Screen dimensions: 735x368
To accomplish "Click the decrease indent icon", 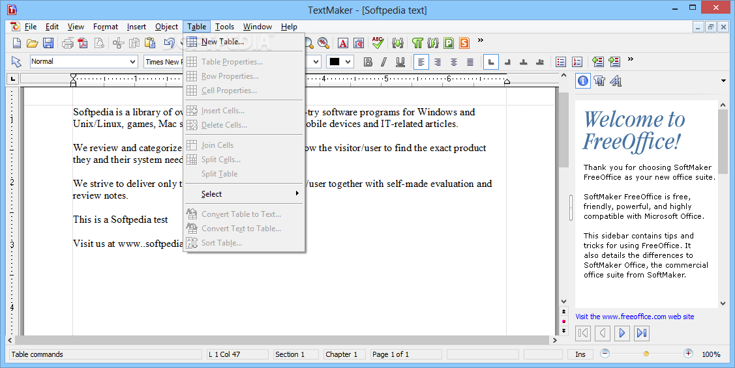I will pos(597,62).
